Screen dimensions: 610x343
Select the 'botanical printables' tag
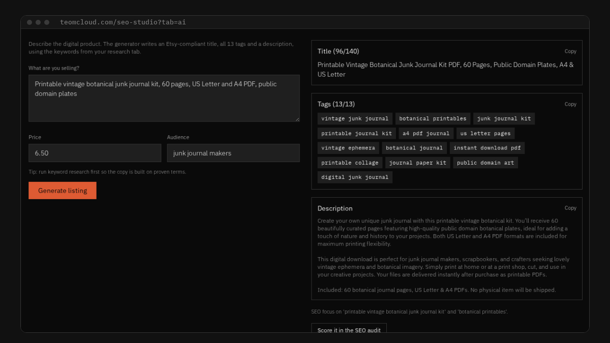point(433,119)
